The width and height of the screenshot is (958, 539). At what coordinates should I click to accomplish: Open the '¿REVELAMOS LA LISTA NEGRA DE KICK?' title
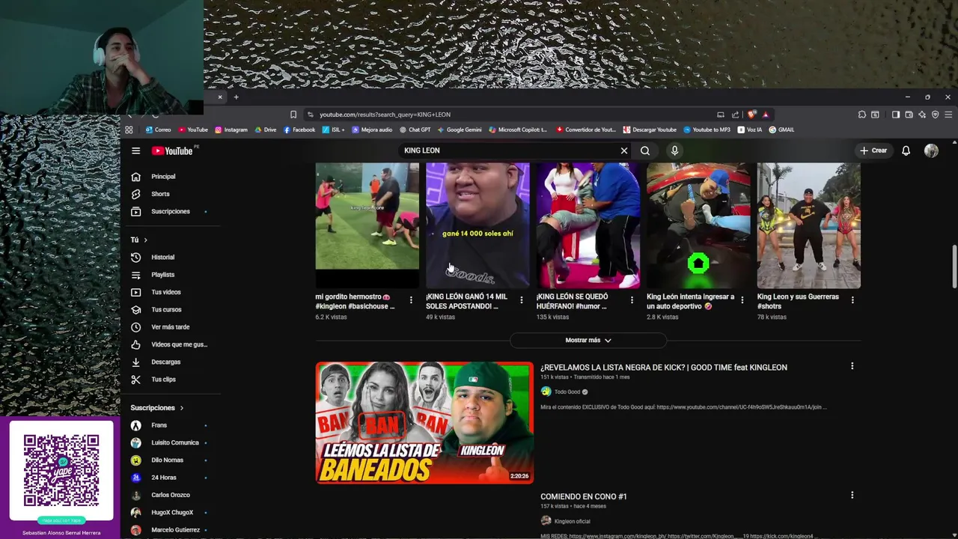[x=663, y=368]
